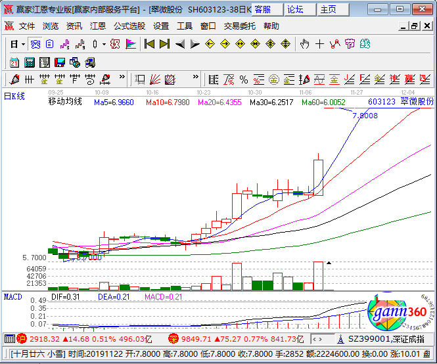
Task: Select the zigzag line with circles tool
Action: 334,44
